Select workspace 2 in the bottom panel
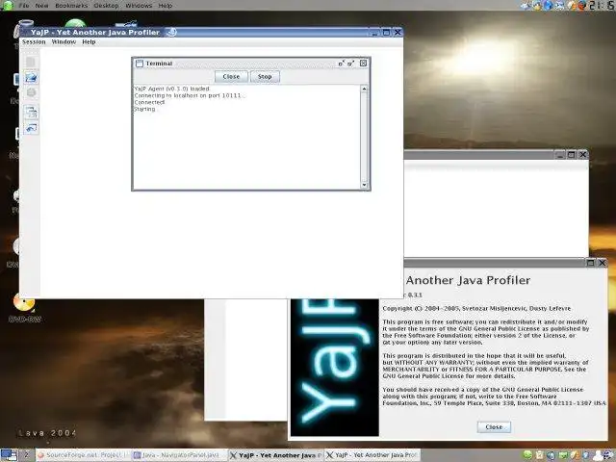616x462 pixels. pos(26,455)
